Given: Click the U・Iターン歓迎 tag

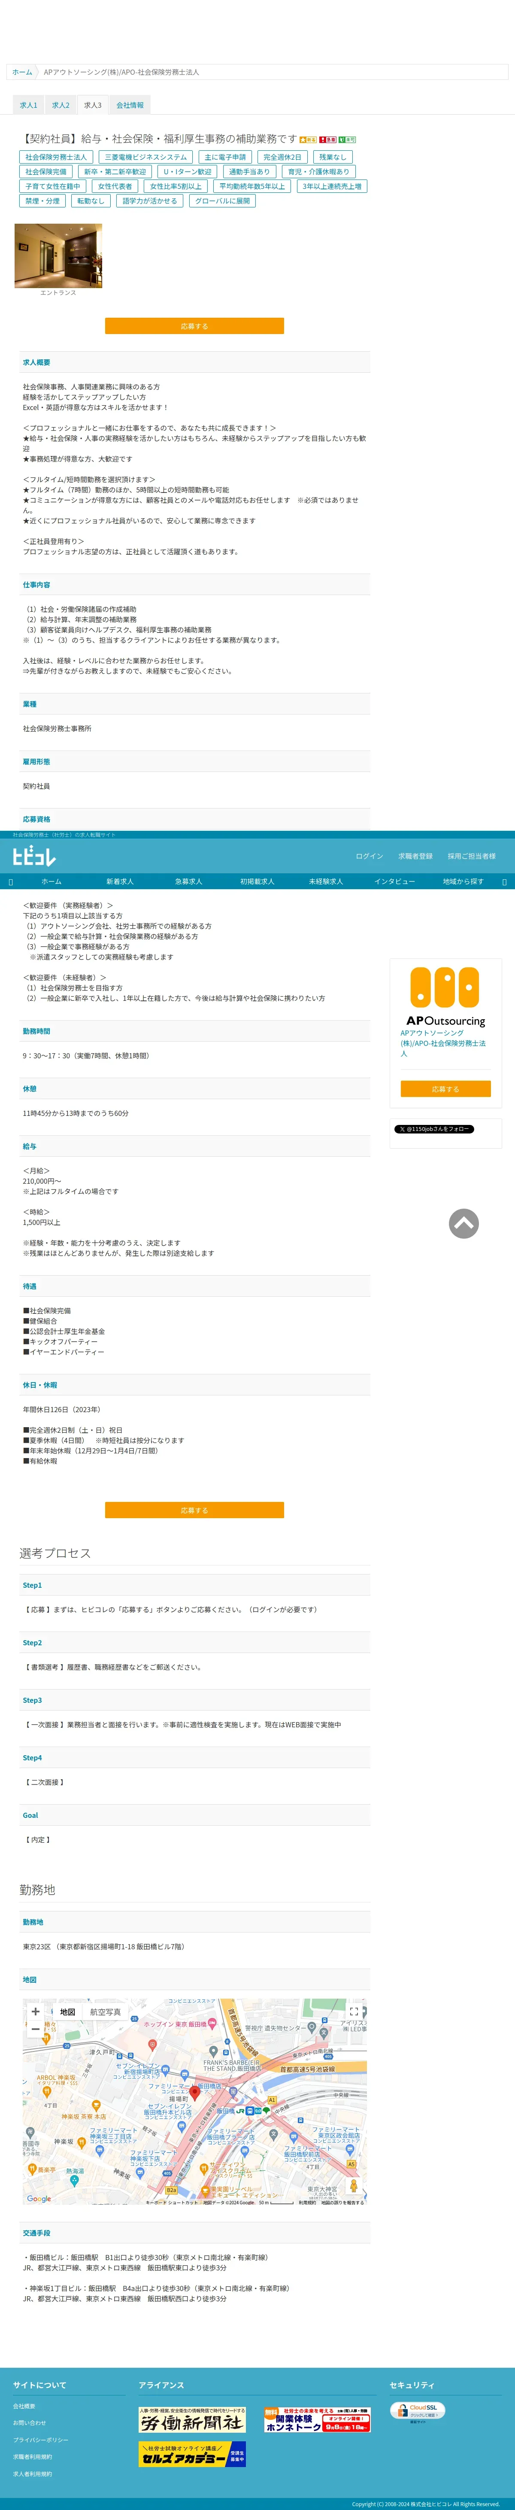Looking at the screenshot, I should click(x=187, y=171).
